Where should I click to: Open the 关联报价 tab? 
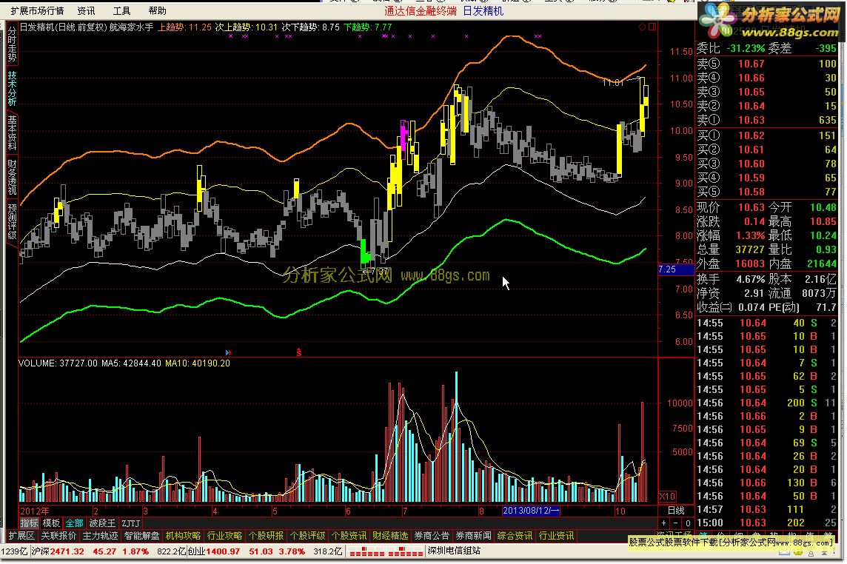(59, 536)
